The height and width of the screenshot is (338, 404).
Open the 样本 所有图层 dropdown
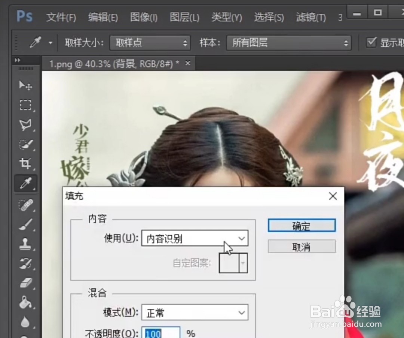tap(289, 43)
